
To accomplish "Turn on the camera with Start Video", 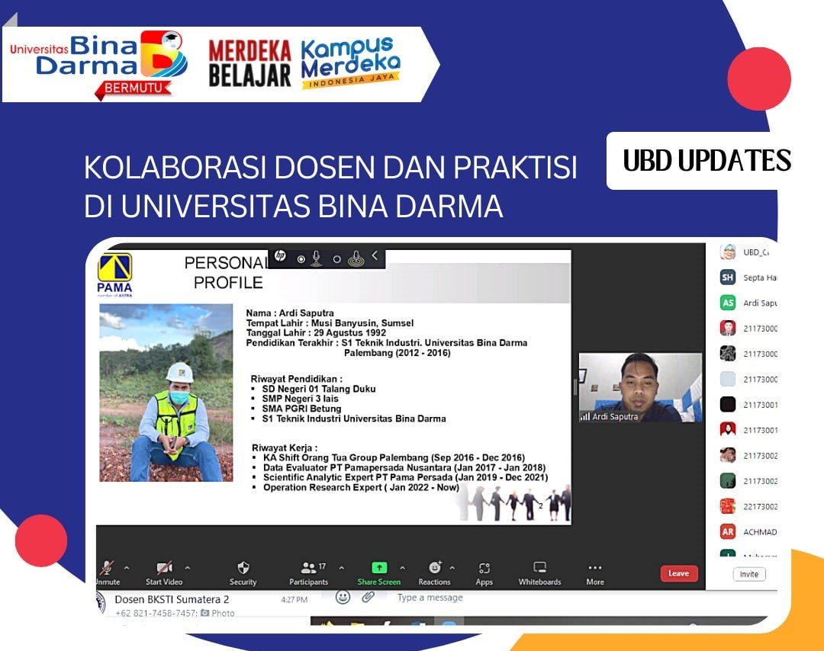I will click(x=164, y=572).
